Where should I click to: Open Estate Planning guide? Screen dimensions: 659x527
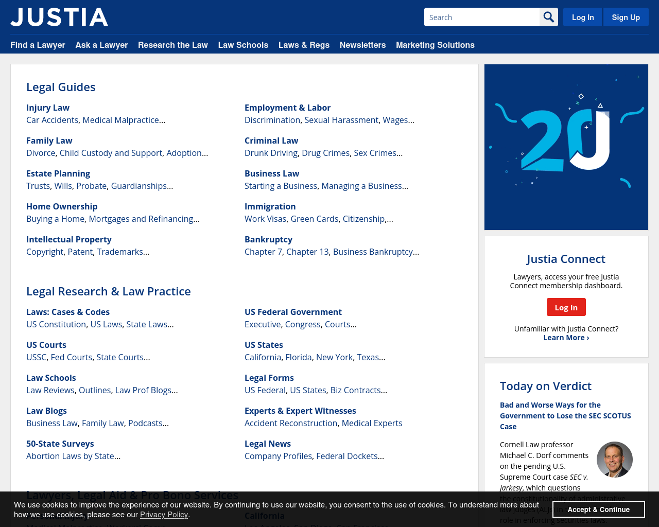(x=58, y=173)
